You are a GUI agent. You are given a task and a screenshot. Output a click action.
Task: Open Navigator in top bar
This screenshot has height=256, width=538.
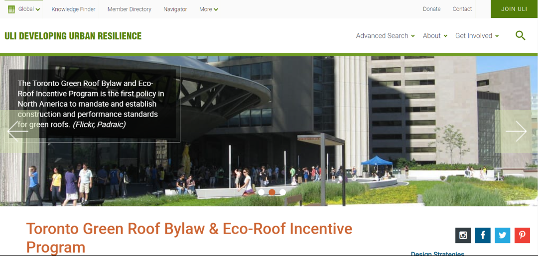(175, 9)
